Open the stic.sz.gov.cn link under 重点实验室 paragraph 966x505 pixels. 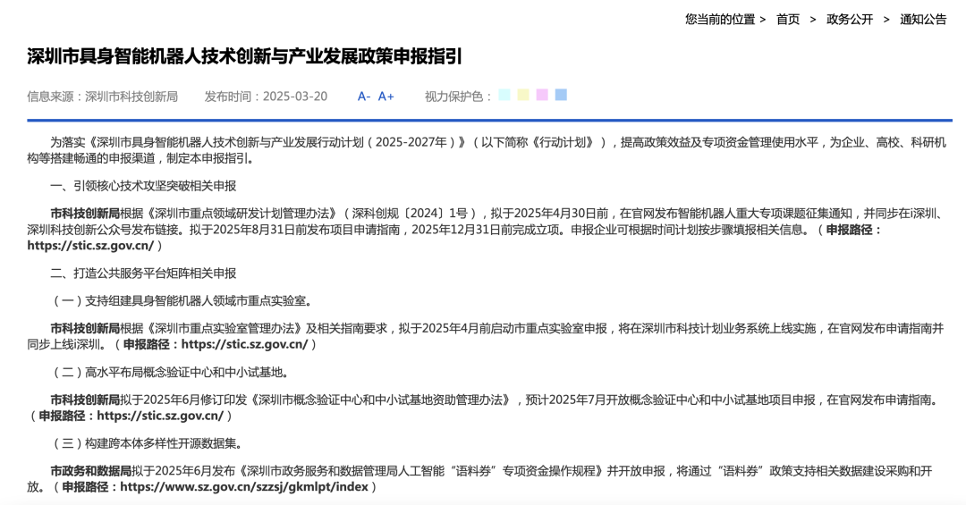click(x=244, y=345)
